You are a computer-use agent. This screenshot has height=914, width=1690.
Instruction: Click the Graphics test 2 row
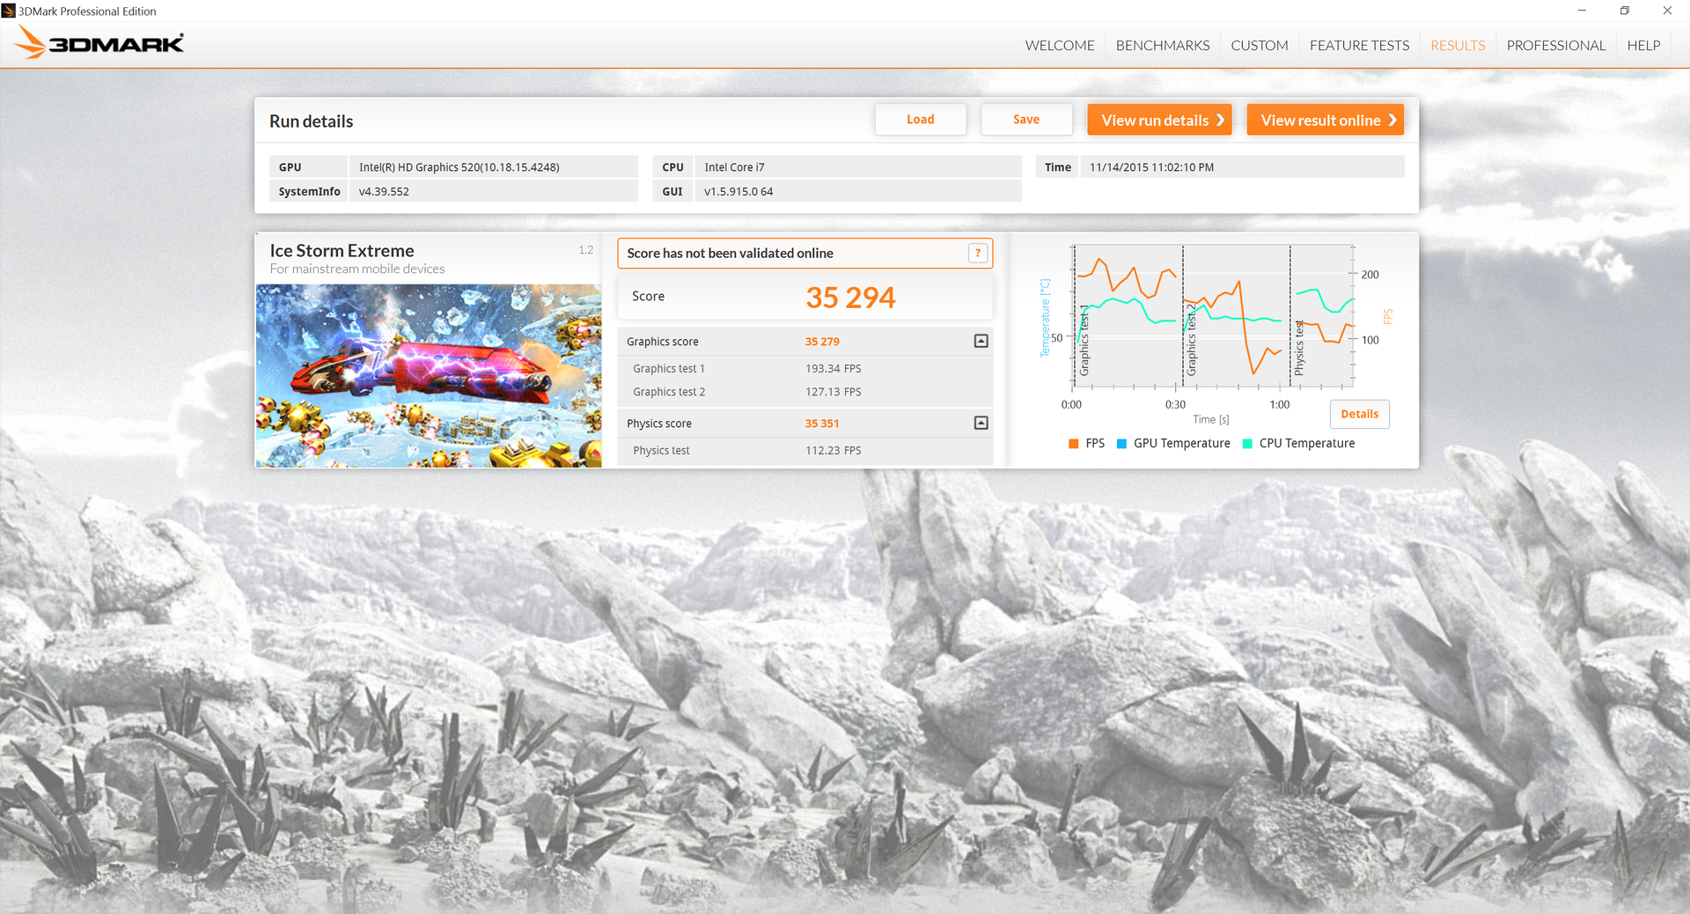coord(805,392)
